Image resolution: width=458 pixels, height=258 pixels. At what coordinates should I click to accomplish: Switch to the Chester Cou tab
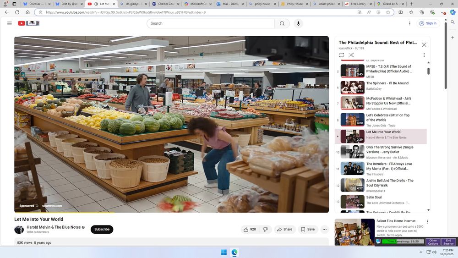pos(166,4)
